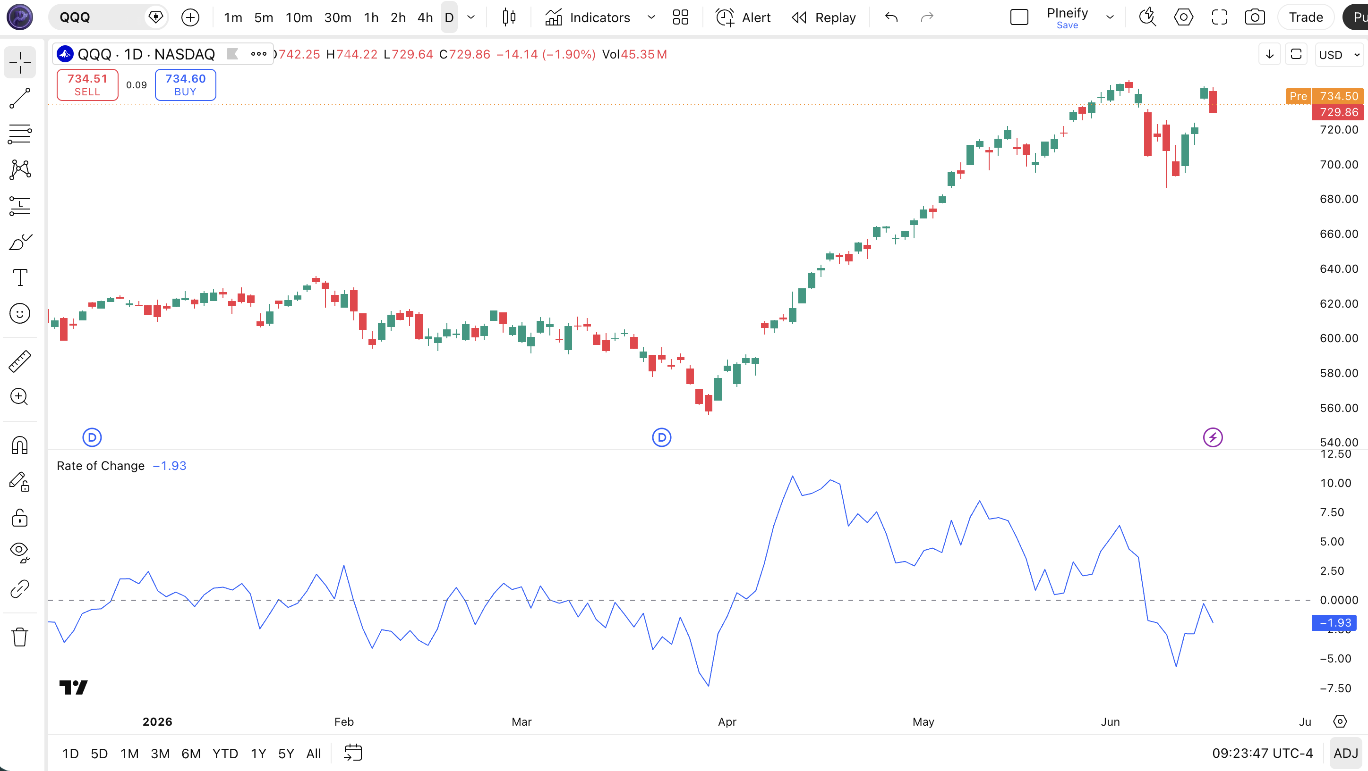The width and height of the screenshot is (1368, 771).
Task: Toggle hide all drawings eye
Action: click(x=20, y=553)
